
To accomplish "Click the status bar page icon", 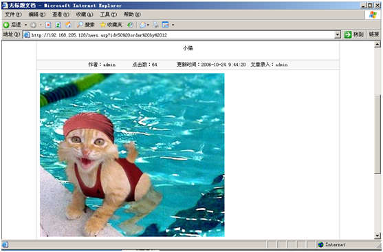I will (5, 244).
